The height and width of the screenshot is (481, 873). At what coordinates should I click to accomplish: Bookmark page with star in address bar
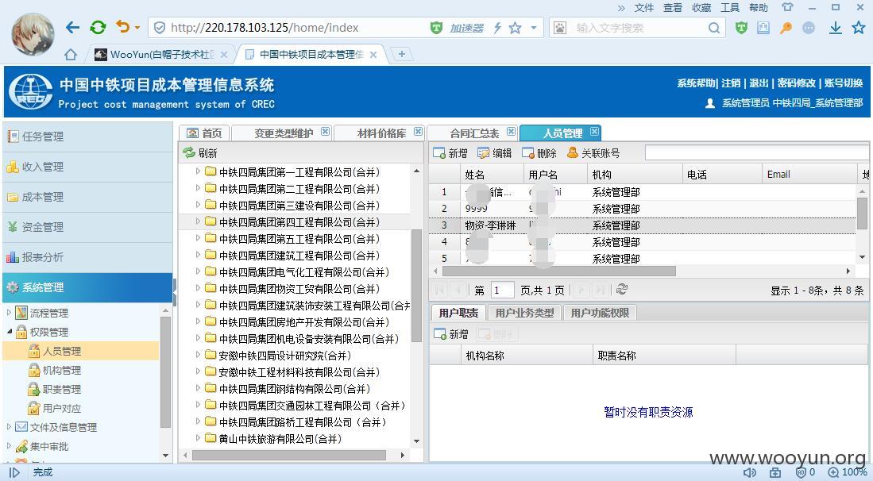[515, 28]
